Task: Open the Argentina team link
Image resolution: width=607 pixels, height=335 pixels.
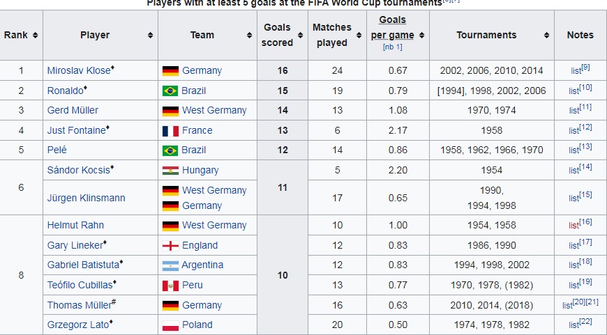Action: click(202, 265)
